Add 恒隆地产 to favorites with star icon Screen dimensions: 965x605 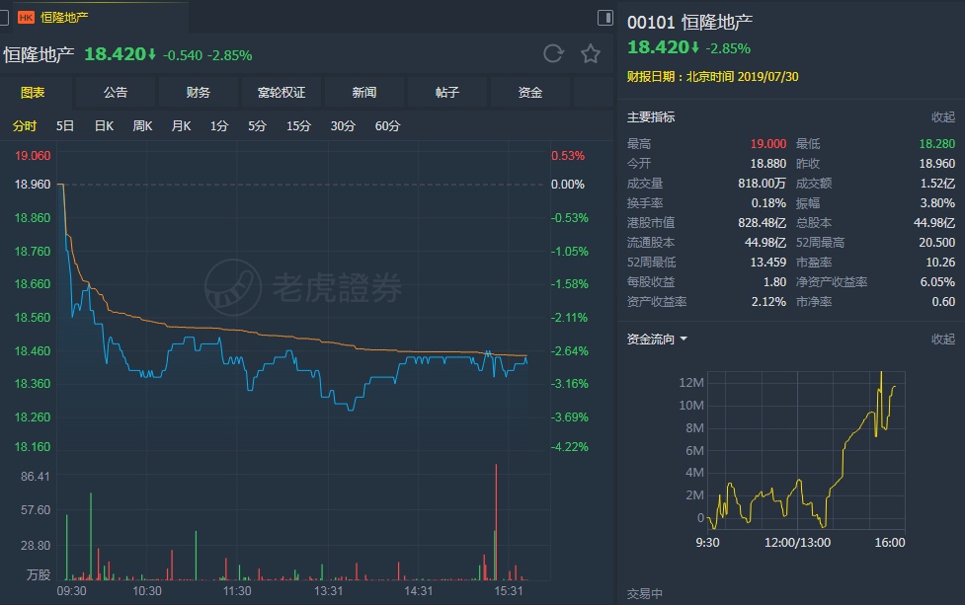point(590,53)
